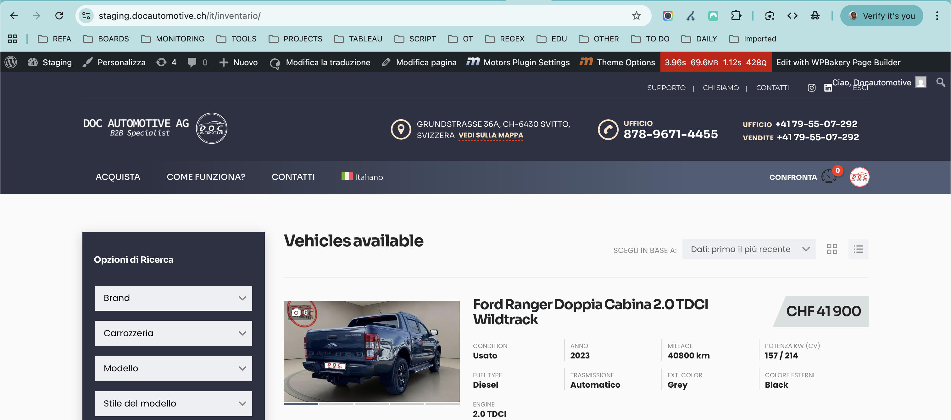Click the screenshot capture extension icon
Image resolution: width=951 pixels, height=420 pixels.
769,16
